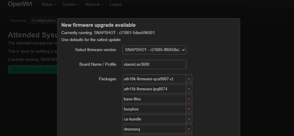Click the Board Name / Profile label
294x136 pixels.
pyautogui.click(x=98, y=65)
